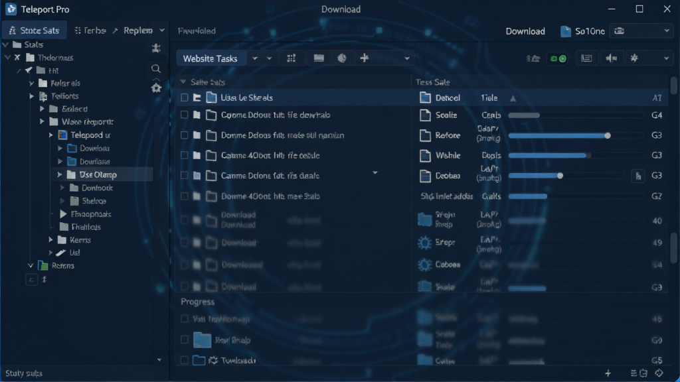
Task: Expand the Use Otamp tree node
Action: pyautogui.click(x=59, y=174)
